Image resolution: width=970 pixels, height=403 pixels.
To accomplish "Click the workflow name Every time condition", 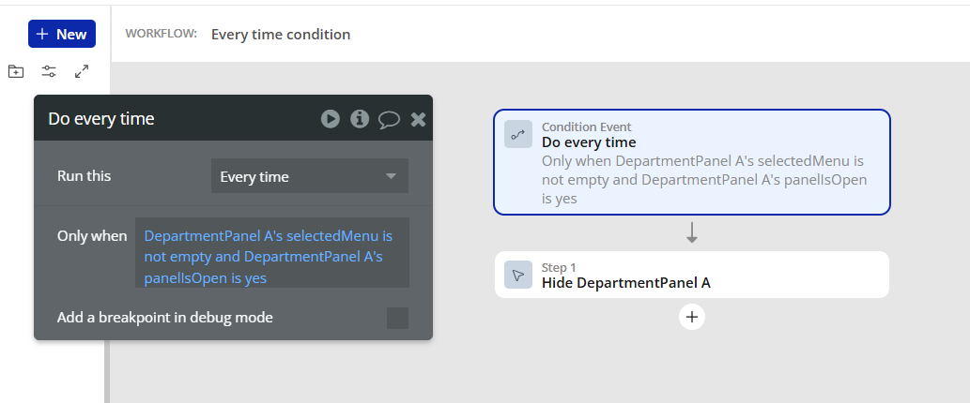I will pyautogui.click(x=281, y=35).
